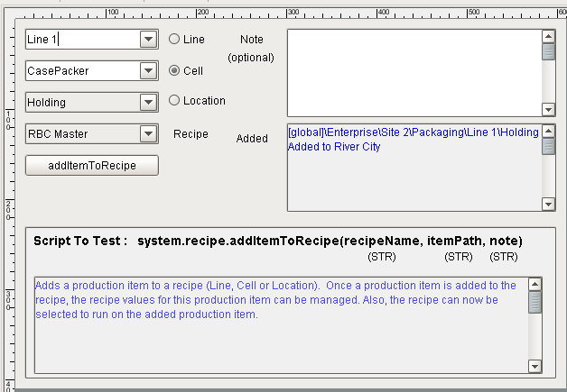The height and width of the screenshot is (392, 567).
Task: Open the Line 1 dropdown arrow
Action: point(148,40)
